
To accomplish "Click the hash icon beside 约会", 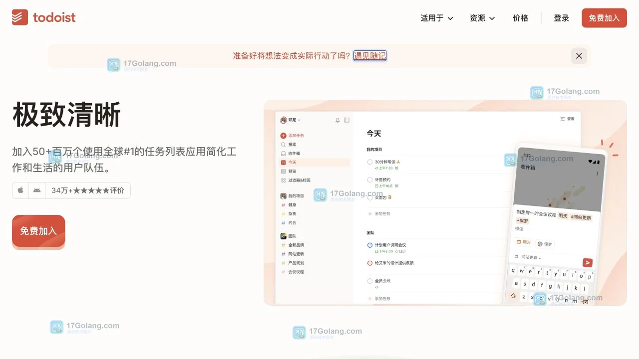I will pyautogui.click(x=284, y=223).
